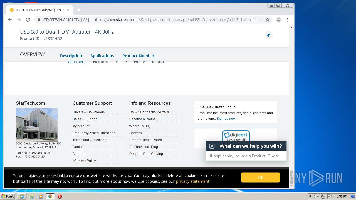
Task: Click the Product ID USB32HD2 text
Action: pyautogui.click(x=41, y=39)
